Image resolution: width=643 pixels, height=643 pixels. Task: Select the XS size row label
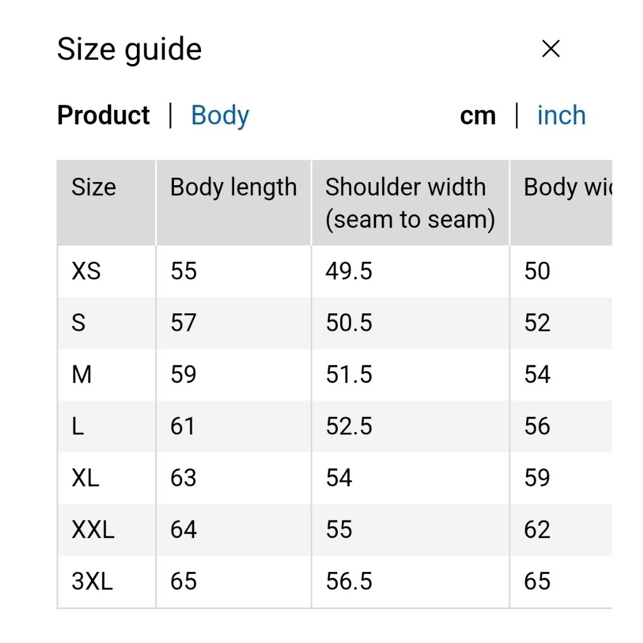tap(87, 271)
